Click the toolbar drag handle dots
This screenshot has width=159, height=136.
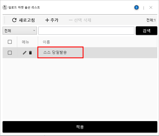[5, 20]
